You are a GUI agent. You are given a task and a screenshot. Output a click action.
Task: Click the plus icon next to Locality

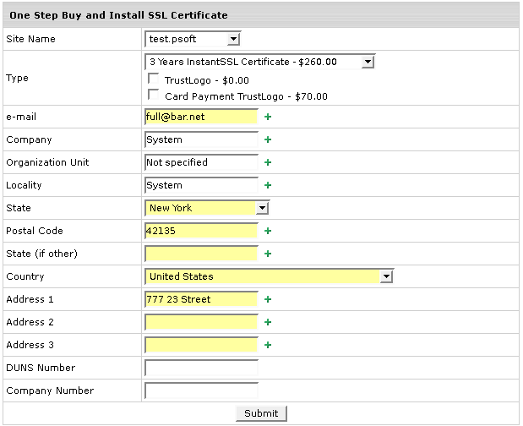coord(268,185)
